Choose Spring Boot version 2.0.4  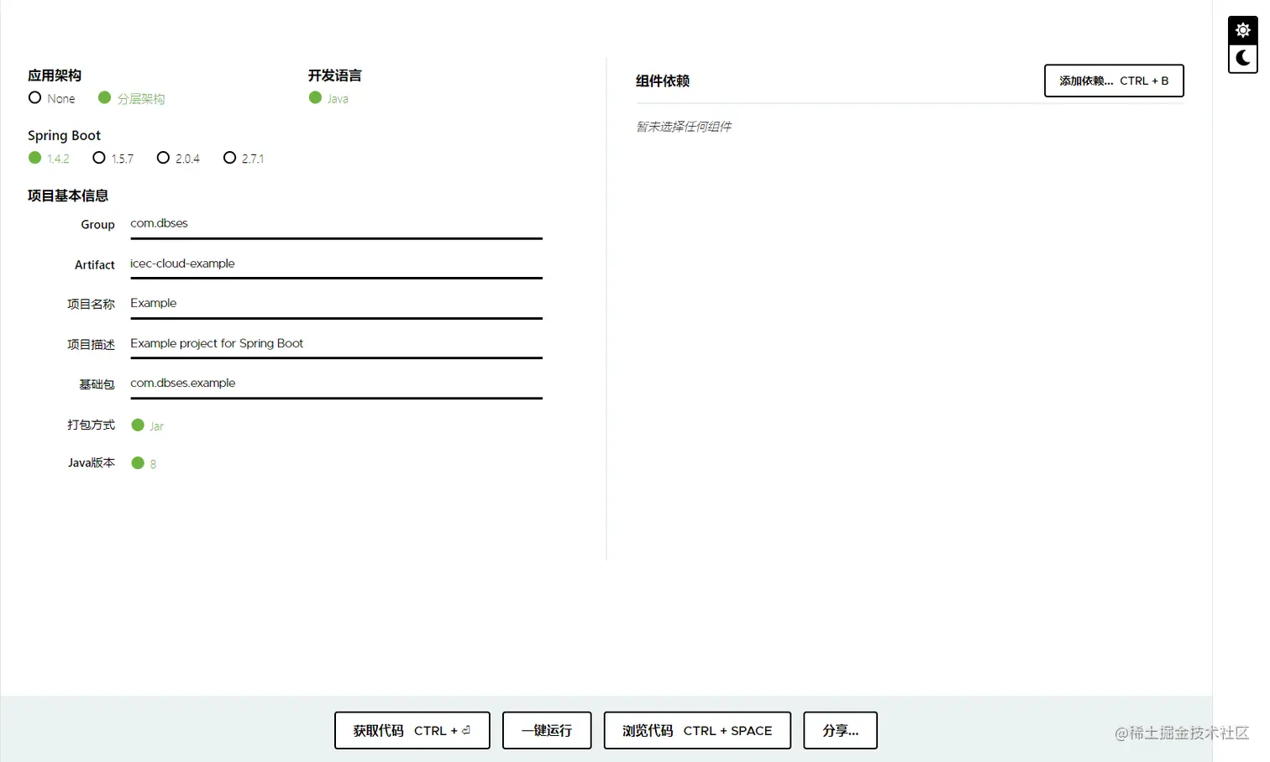click(178, 158)
